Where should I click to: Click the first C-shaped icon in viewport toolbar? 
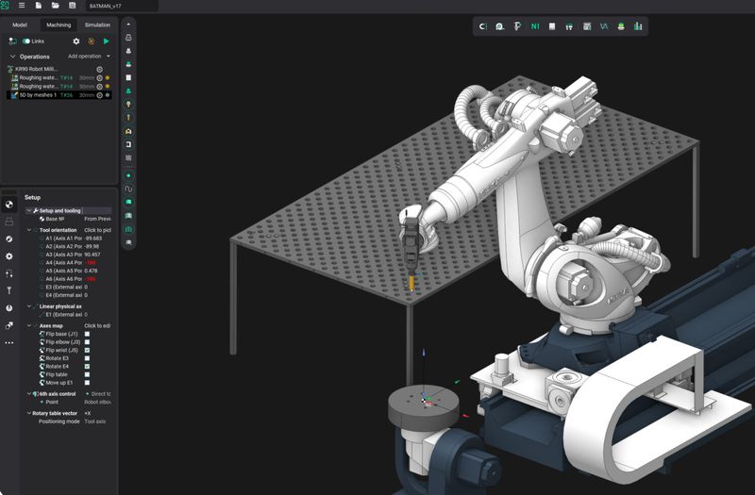[x=483, y=26]
